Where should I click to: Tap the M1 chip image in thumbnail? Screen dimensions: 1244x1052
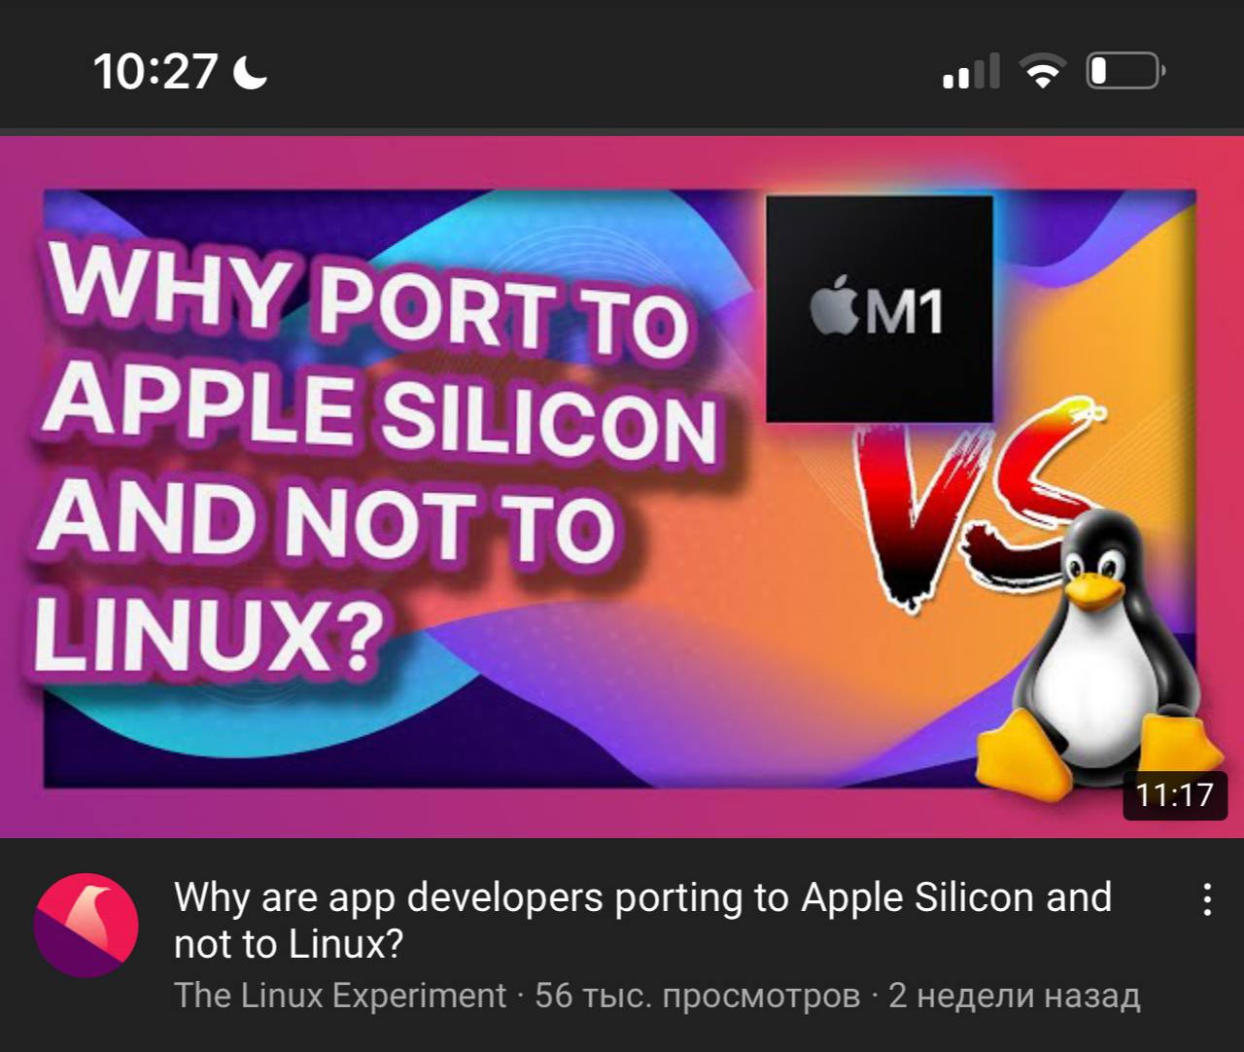tap(880, 309)
